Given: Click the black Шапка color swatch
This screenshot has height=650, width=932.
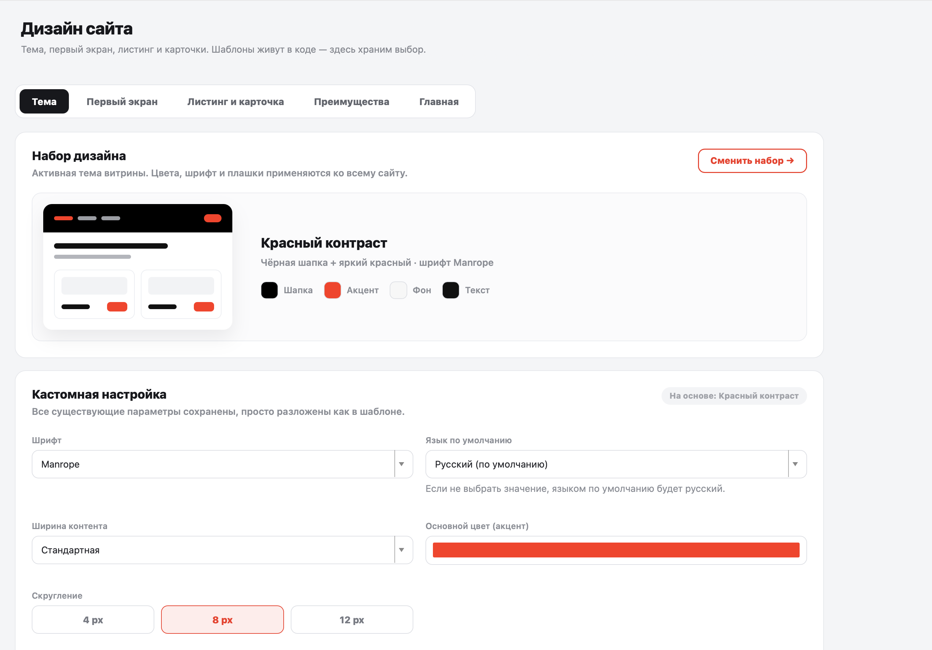Looking at the screenshot, I should coord(269,290).
